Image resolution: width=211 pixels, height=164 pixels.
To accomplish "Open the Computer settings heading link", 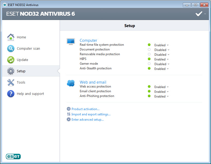I will 88,40.
